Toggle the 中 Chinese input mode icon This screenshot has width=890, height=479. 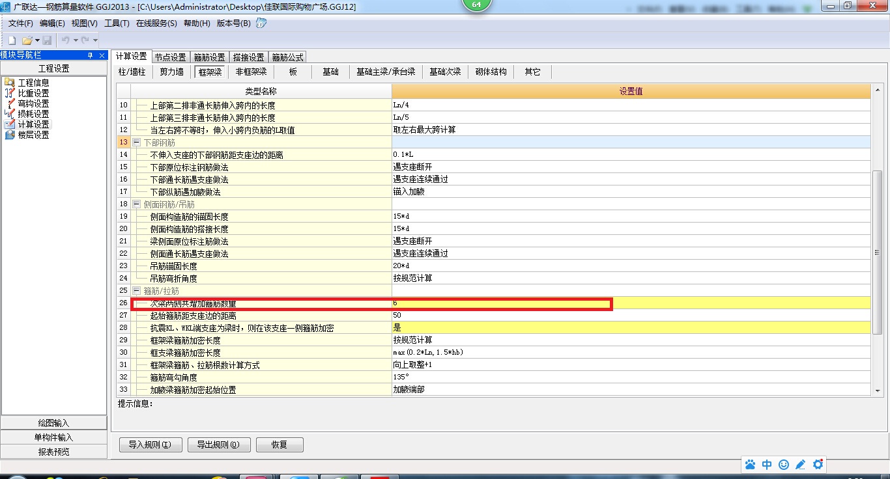pyautogui.click(x=767, y=465)
